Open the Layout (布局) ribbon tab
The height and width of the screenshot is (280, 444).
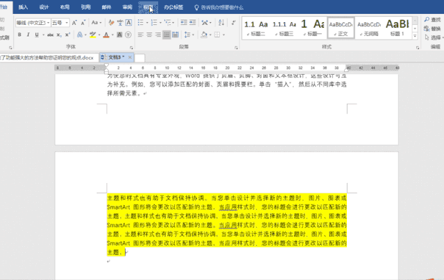pyautogui.click(x=65, y=7)
